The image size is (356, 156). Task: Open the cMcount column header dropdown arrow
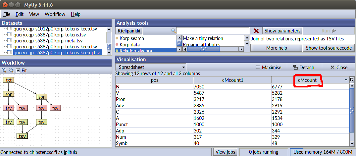point(346,80)
